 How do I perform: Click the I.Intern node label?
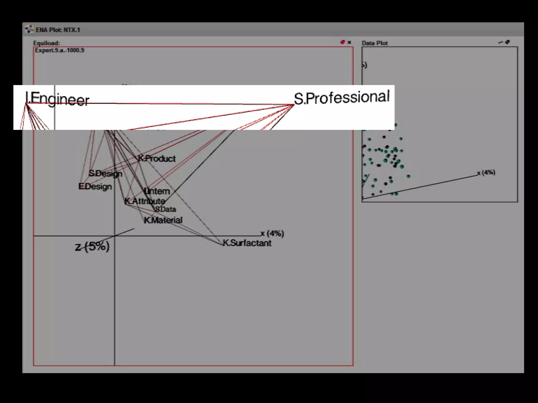coord(157,191)
